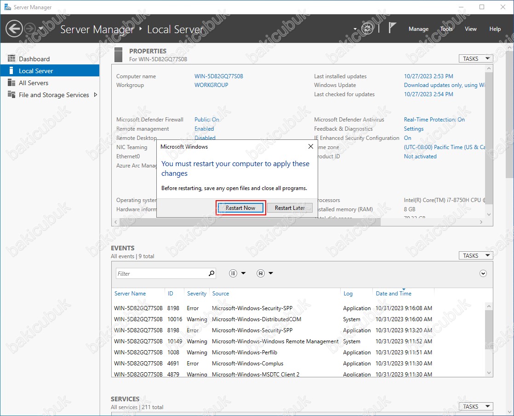Open navigation history dropdown arrow
The image size is (514, 416).
(x=41, y=29)
